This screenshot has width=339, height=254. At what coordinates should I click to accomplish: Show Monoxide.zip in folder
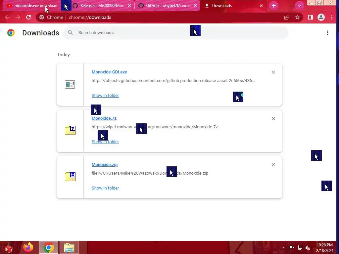click(x=105, y=188)
